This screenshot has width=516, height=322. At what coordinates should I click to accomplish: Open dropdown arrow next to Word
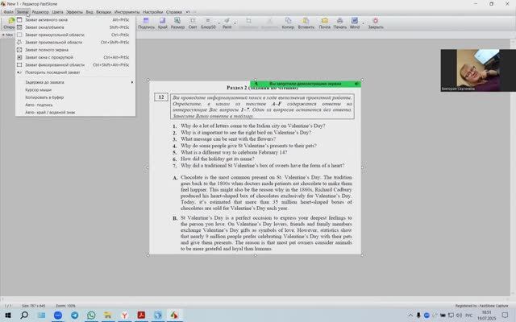point(363,23)
